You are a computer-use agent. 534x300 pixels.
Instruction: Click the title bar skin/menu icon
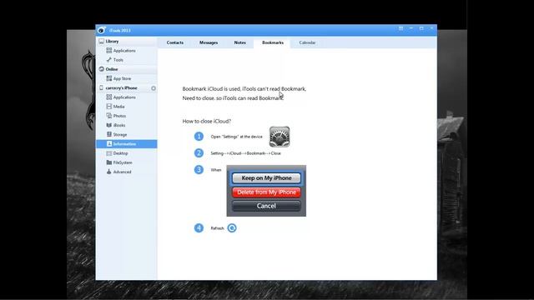400,28
